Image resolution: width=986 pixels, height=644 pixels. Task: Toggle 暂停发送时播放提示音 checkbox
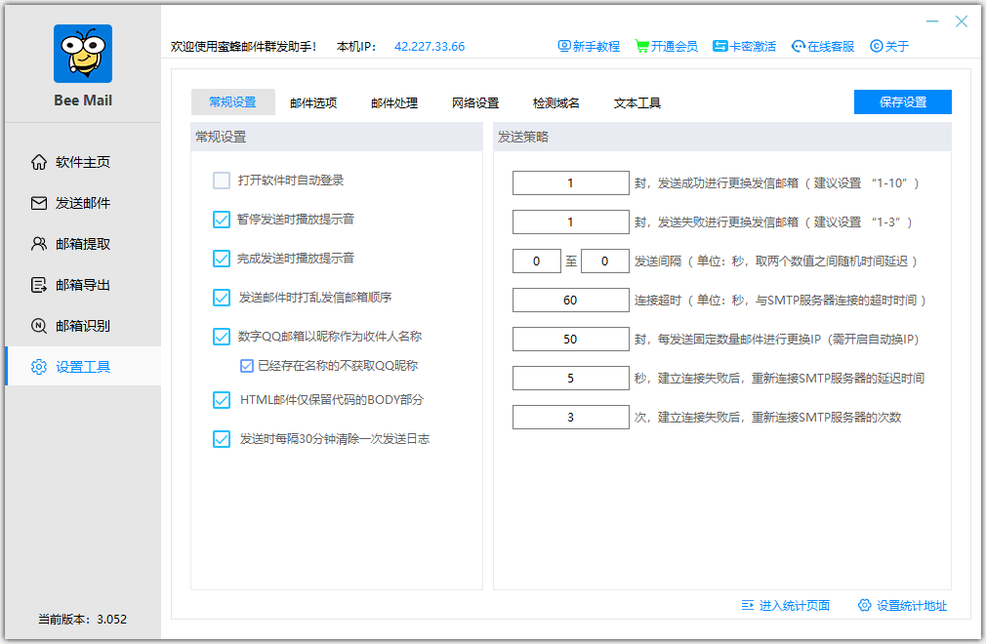point(222,220)
